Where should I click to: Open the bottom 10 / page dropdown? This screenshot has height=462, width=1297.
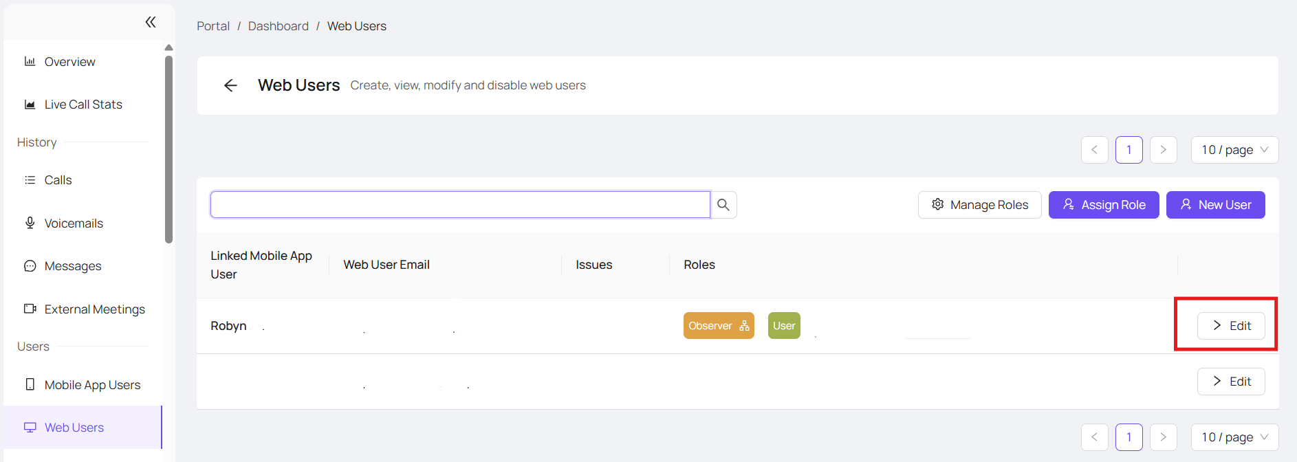1234,437
